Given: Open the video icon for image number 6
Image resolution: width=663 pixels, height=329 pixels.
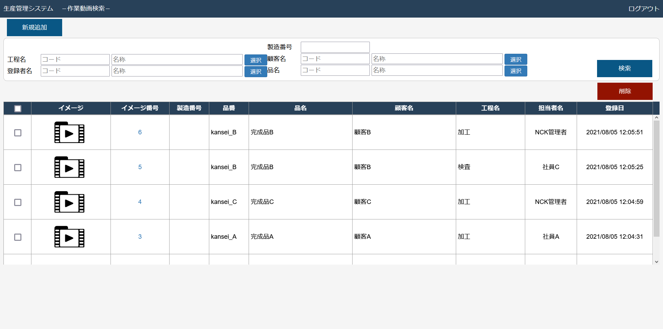Looking at the screenshot, I should pyautogui.click(x=69, y=133).
